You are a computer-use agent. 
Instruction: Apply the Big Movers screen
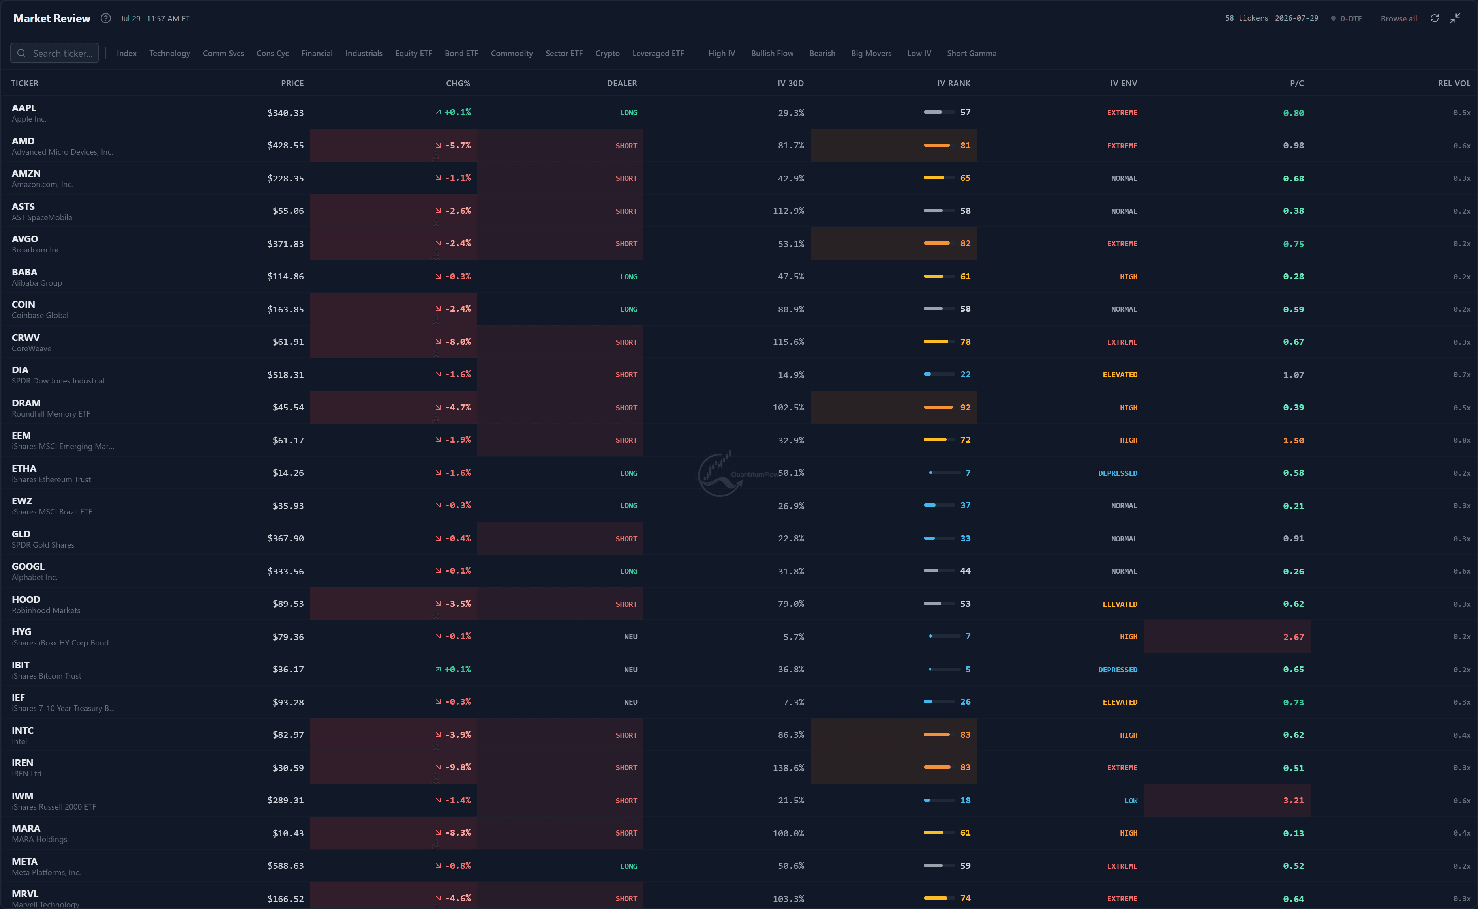pos(871,53)
